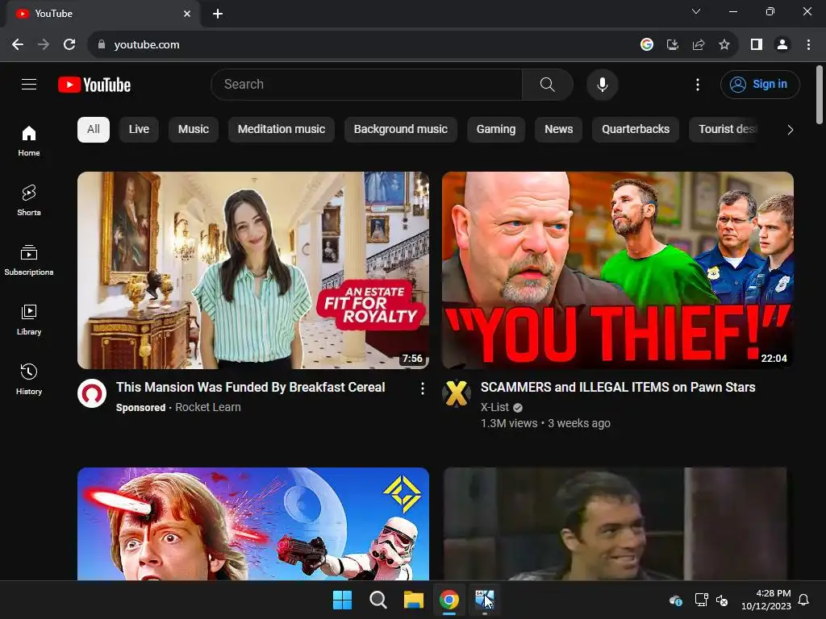Viewport: 826px width, 619px height.
Task: Click the Rocket Learn channel avatar
Action: coord(92,393)
